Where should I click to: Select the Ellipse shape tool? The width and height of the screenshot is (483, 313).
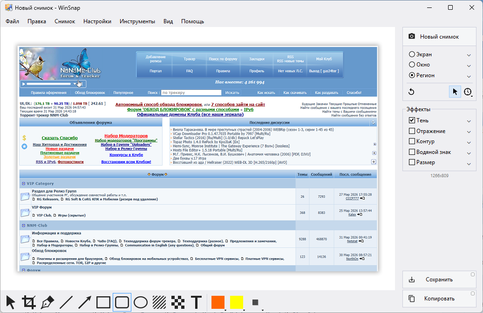point(141,302)
